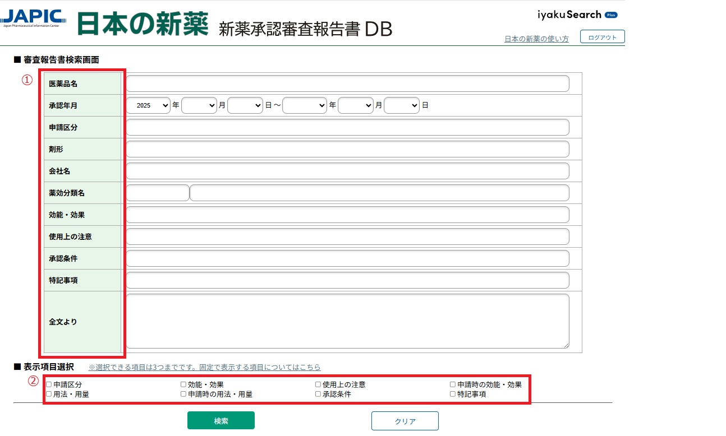The height and width of the screenshot is (436, 726).
Task: Click the 検索 search button
Action: coord(221,421)
